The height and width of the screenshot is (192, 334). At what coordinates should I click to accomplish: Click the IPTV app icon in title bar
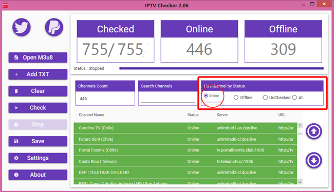pos(5,5)
